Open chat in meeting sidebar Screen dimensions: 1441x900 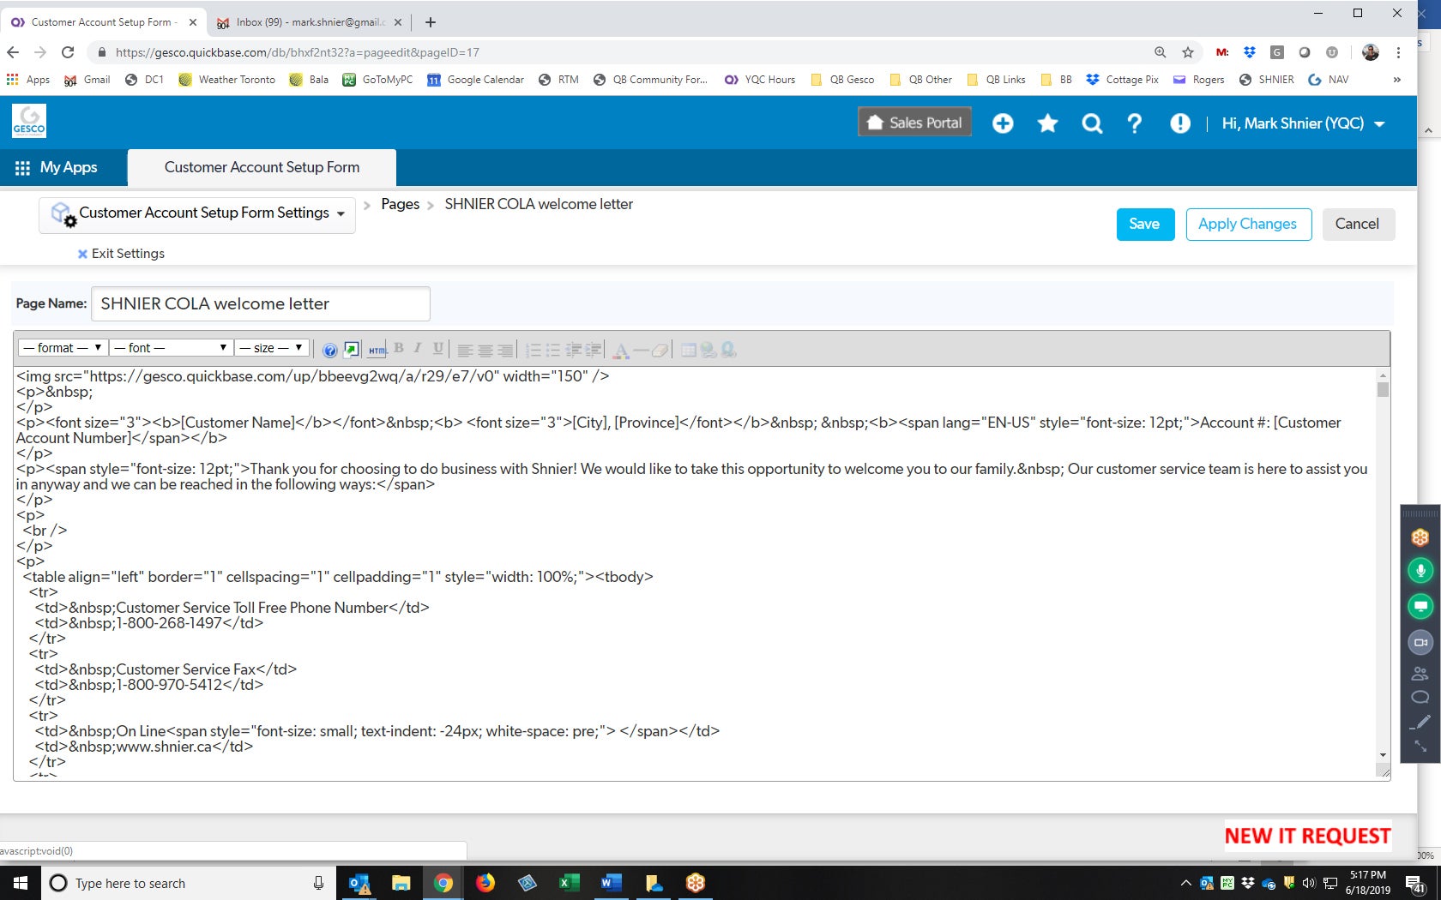click(1420, 697)
